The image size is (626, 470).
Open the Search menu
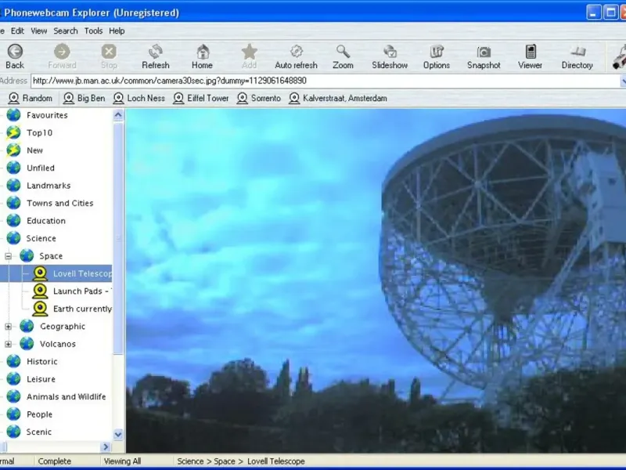click(x=65, y=31)
